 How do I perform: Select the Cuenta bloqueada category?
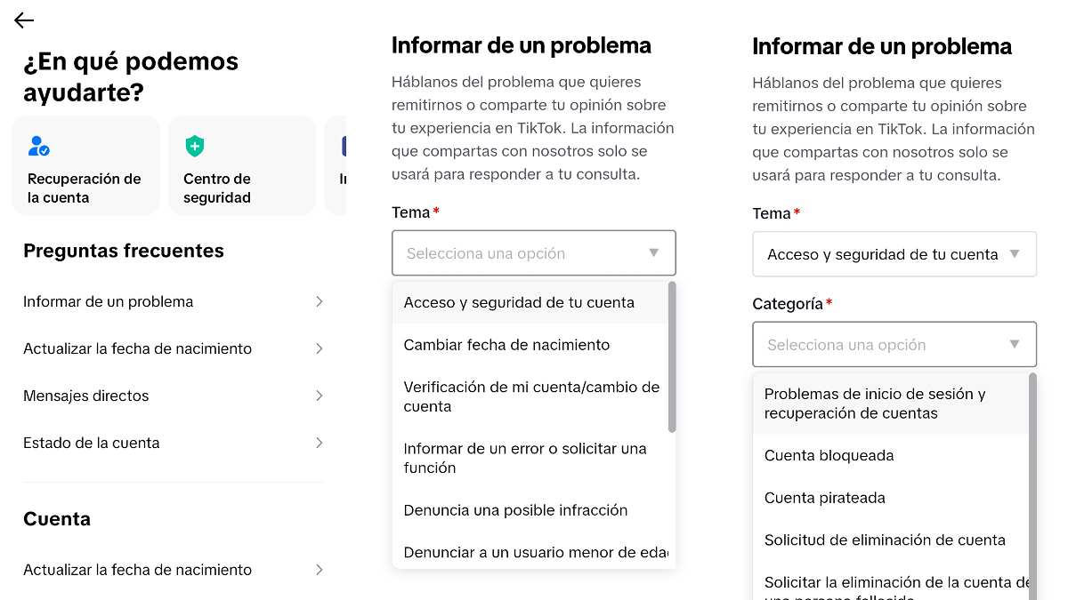(x=890, y=455)
